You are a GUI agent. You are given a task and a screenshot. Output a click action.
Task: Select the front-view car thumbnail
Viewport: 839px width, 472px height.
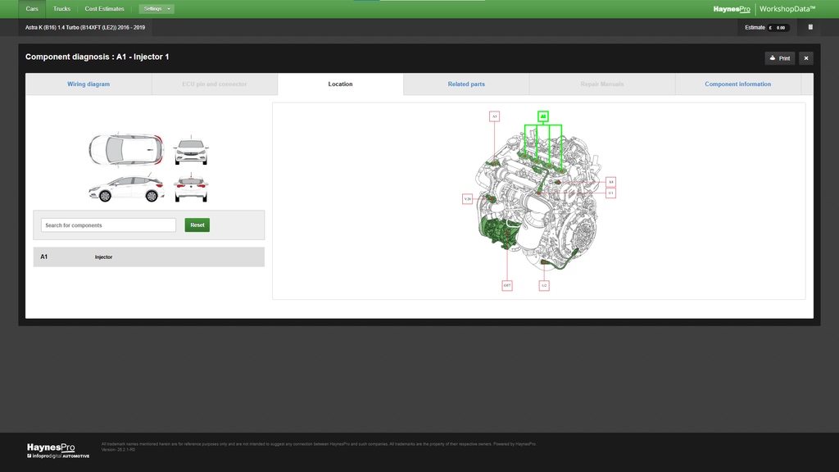point(191,151)
